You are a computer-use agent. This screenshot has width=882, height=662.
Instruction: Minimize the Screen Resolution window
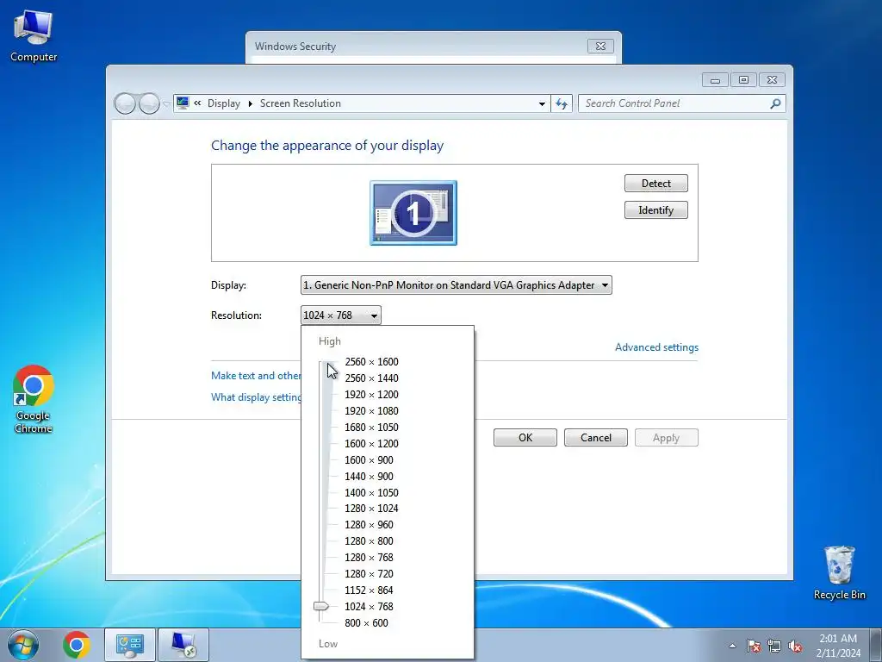(x=715, y=80)
